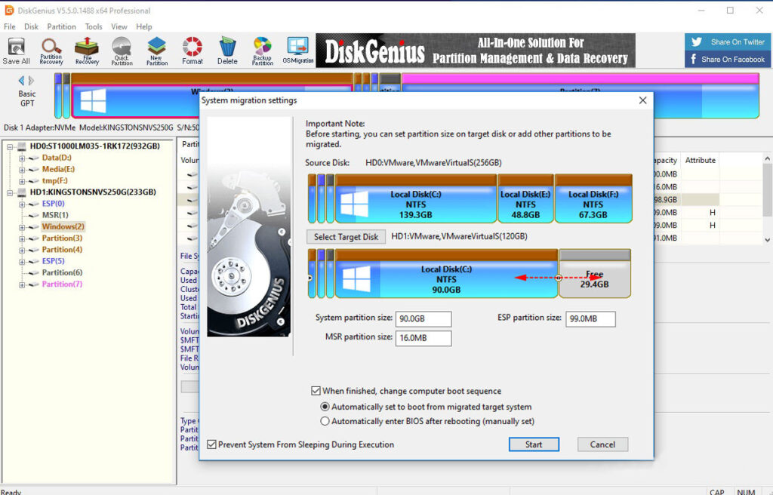
Task: Click the System partition size input field
Action: tap(423, 318)
